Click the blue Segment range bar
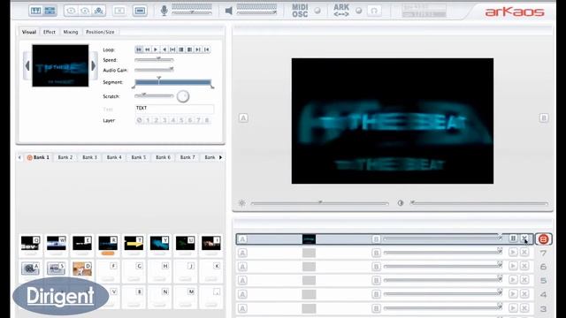The width and height of the screenshot is (566, 318). coord(173,82)
